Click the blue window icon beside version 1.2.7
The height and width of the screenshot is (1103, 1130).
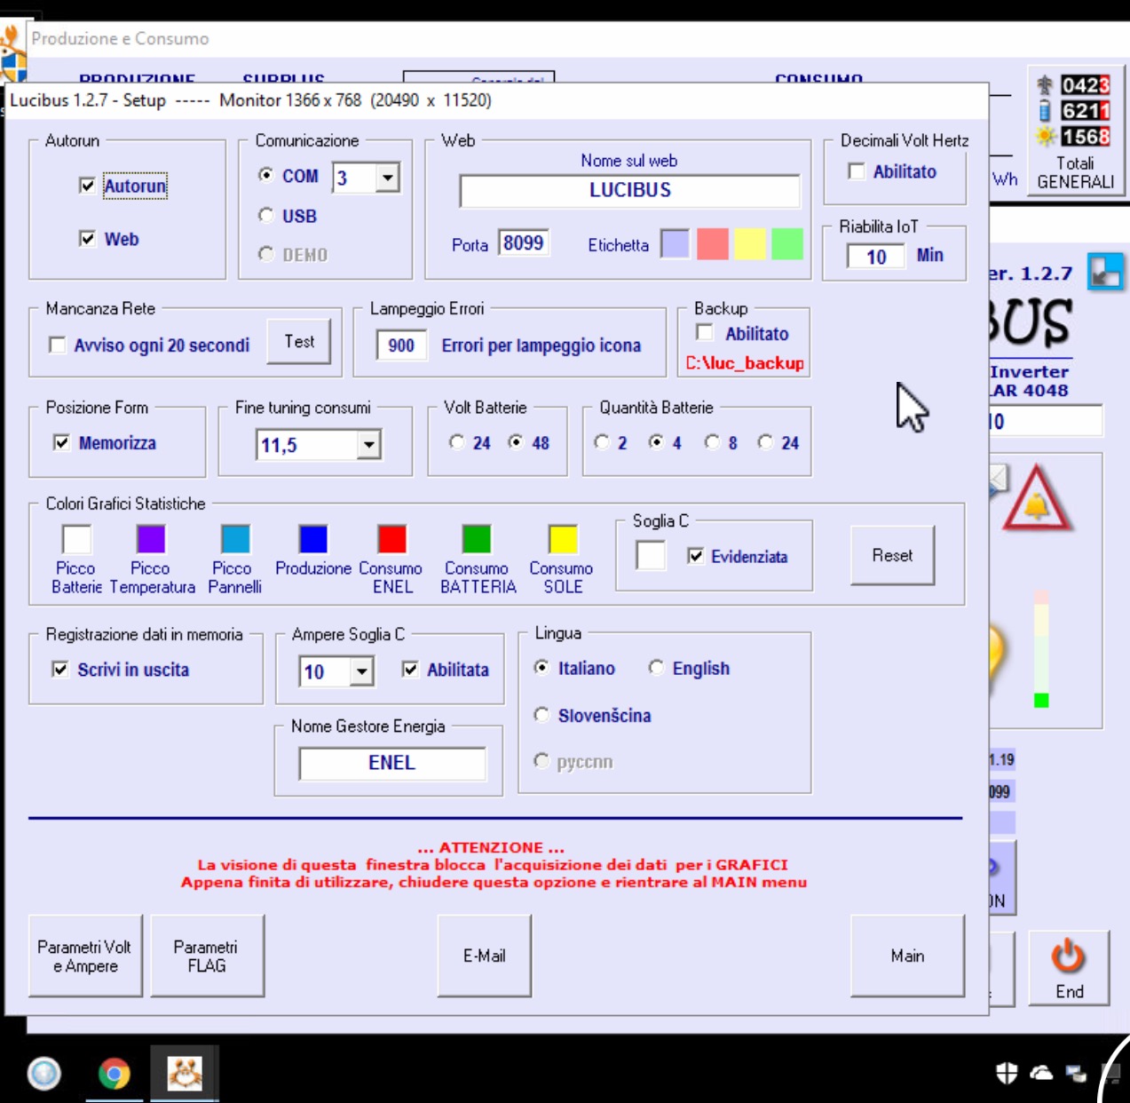coord(1106,272)
